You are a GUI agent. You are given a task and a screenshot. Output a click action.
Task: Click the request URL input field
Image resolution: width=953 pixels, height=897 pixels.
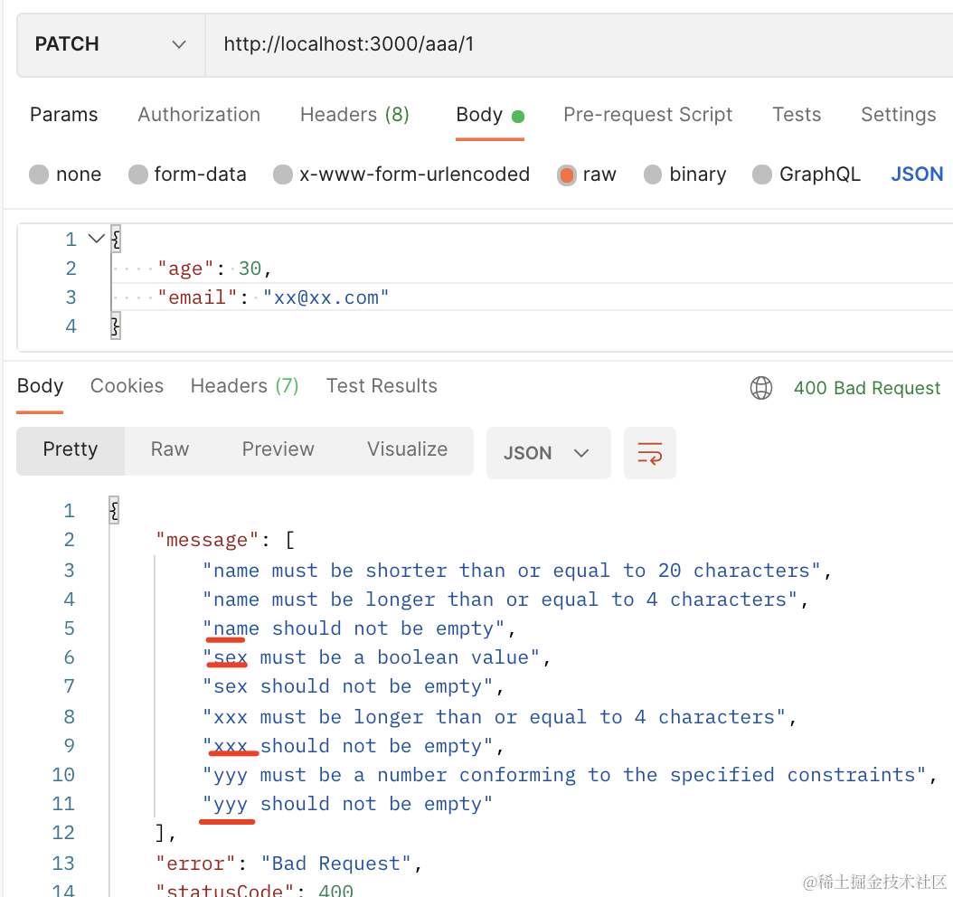(579, 44)
